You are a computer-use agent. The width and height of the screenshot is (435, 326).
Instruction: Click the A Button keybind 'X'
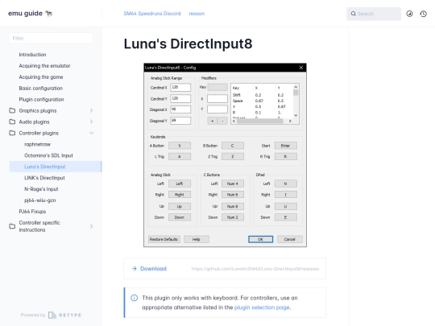click(x=180, y=146)
